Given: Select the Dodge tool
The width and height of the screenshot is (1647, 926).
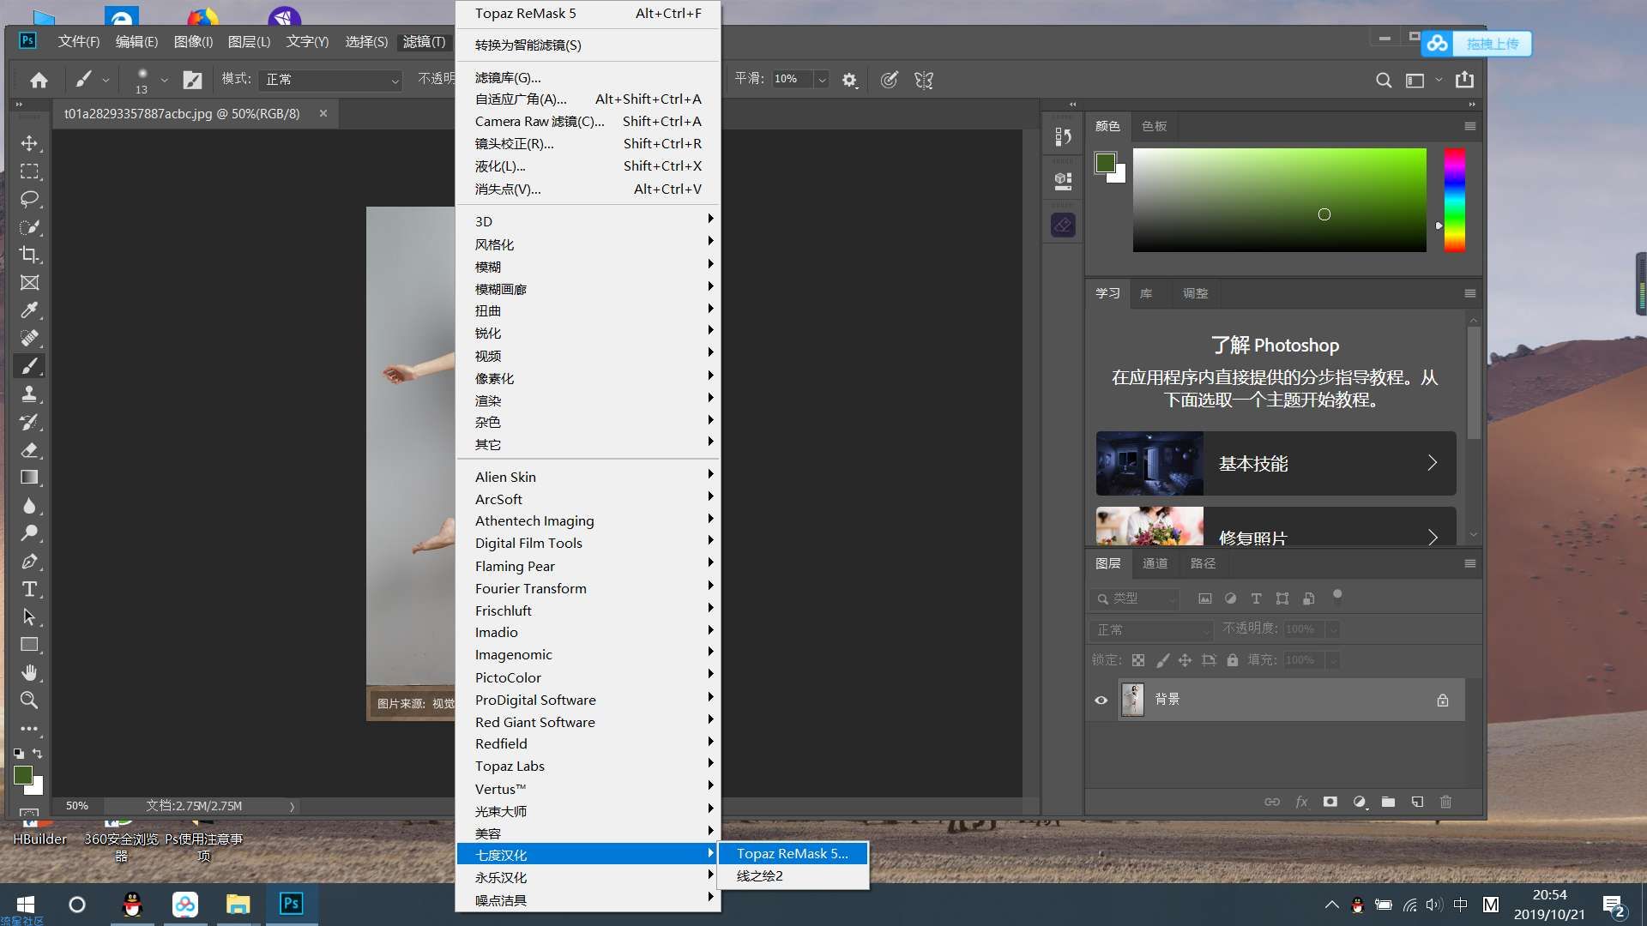Looking at the screenshot, I should [29, 533].
